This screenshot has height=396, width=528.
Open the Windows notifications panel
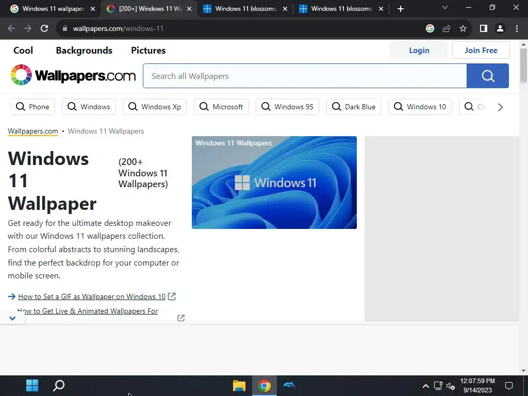click(x=509, y=386)
